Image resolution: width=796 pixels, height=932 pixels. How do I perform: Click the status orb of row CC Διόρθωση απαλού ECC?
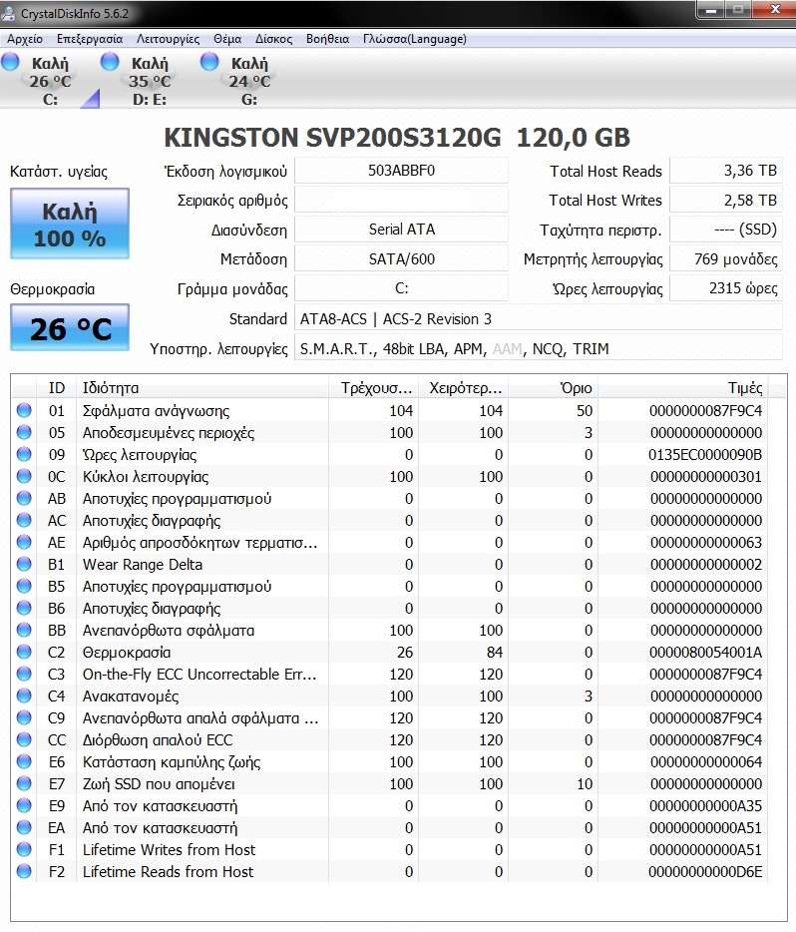[24, 740]
